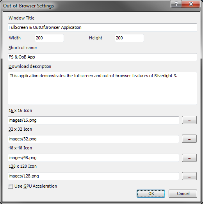Click the Use GPU Acceleration label
Image resolution: width=203 pixels, height=204 pixels.
coord(36,186)
